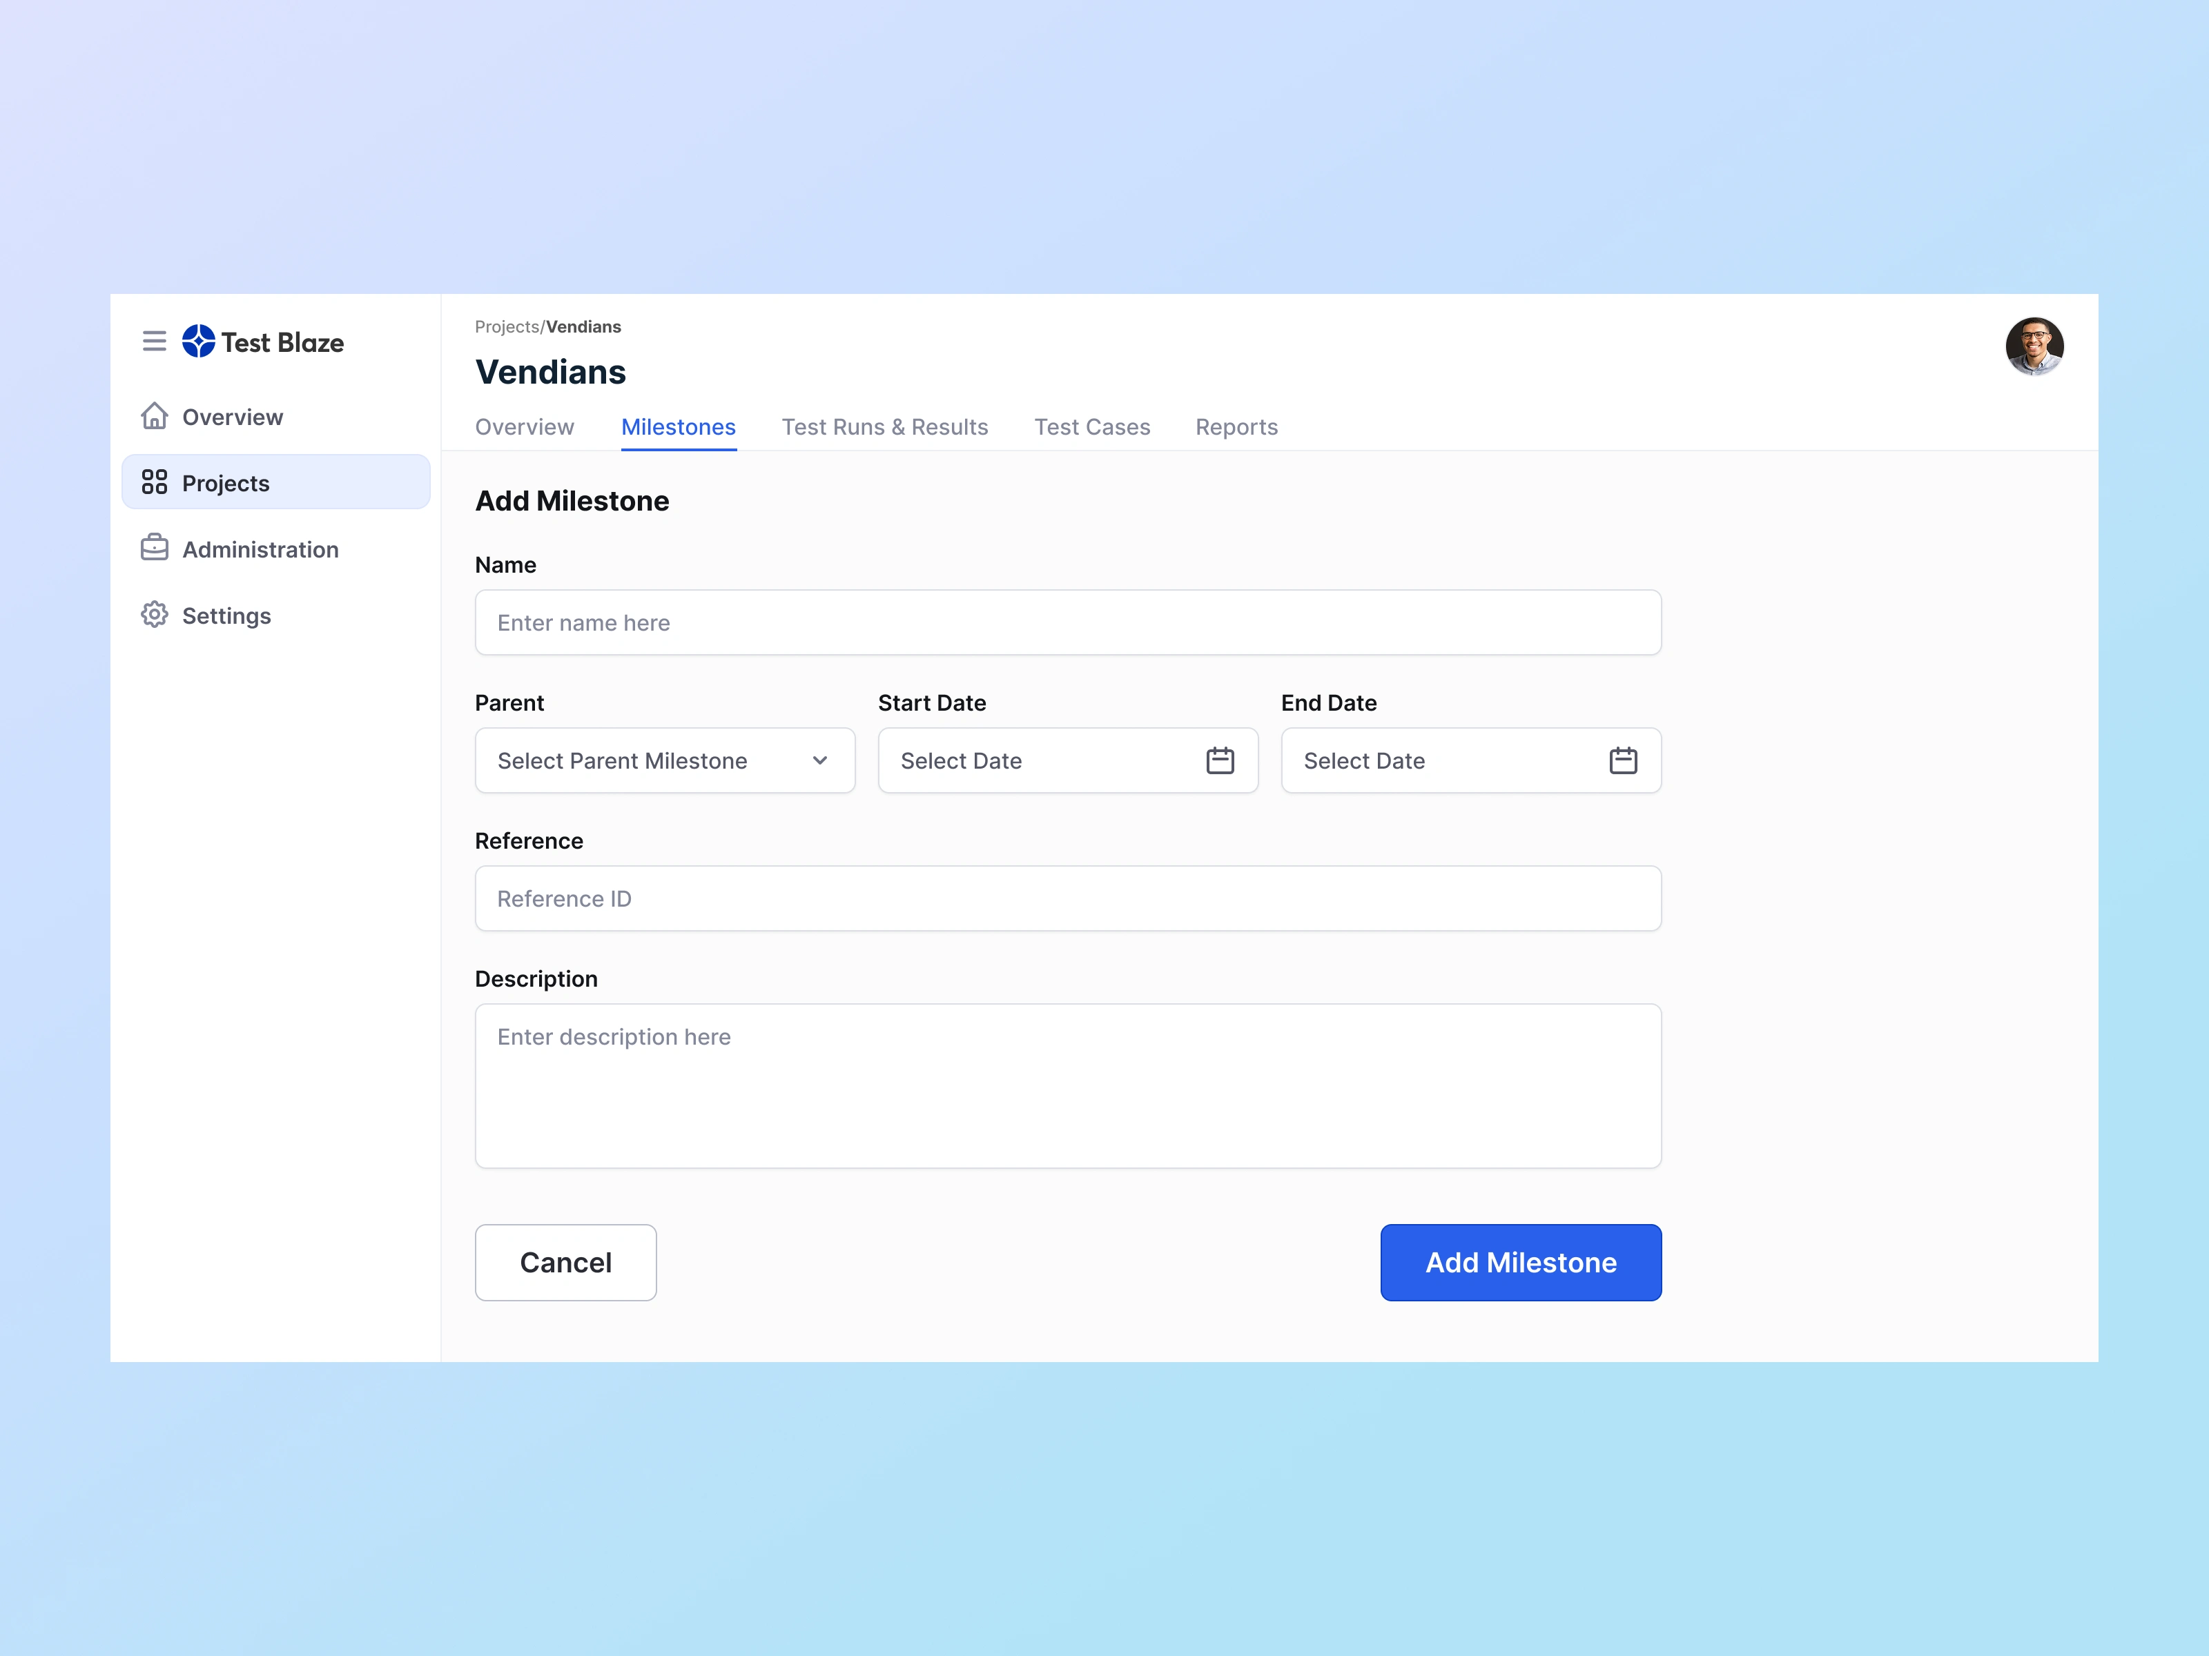Follow the Projects breadcrumb link
Image resolution: width=2209 pixels, height=1656 pixels.
(x=507, y=326)
